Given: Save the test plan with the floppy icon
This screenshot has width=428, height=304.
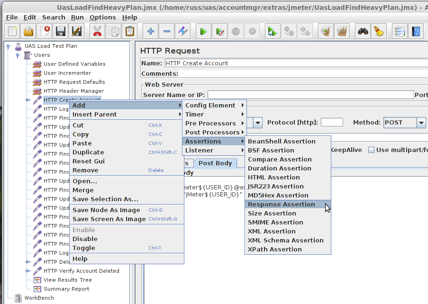Looking at the screenshot, I should point(61,31).
